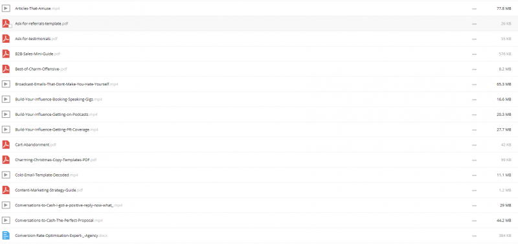The image size is (518, 244).
Task: Click the video icon for Articles-That-Amuse.mp4
Action: point(6,8)
